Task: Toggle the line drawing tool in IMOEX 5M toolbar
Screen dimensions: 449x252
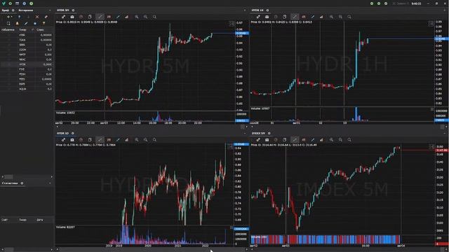Action: pos(295,140)
